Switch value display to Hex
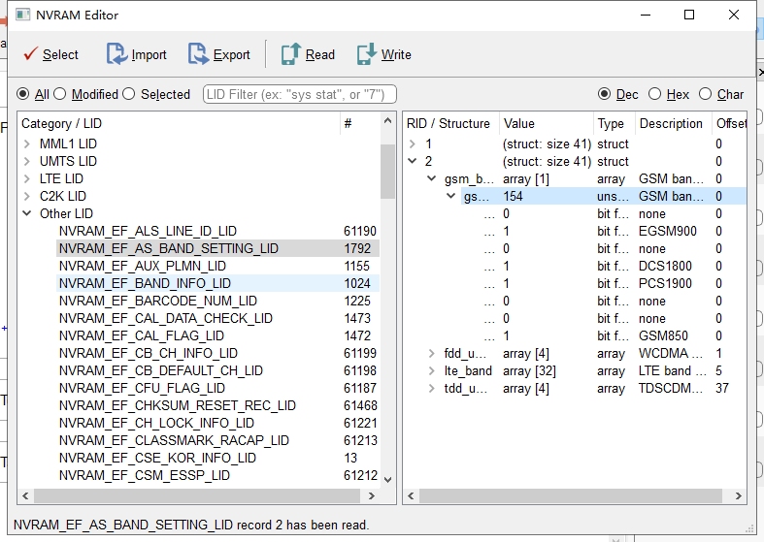 click(x=654, y=94)
